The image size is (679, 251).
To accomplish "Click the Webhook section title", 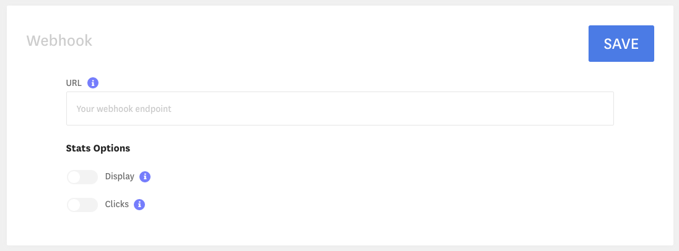I will pos(59,41).
